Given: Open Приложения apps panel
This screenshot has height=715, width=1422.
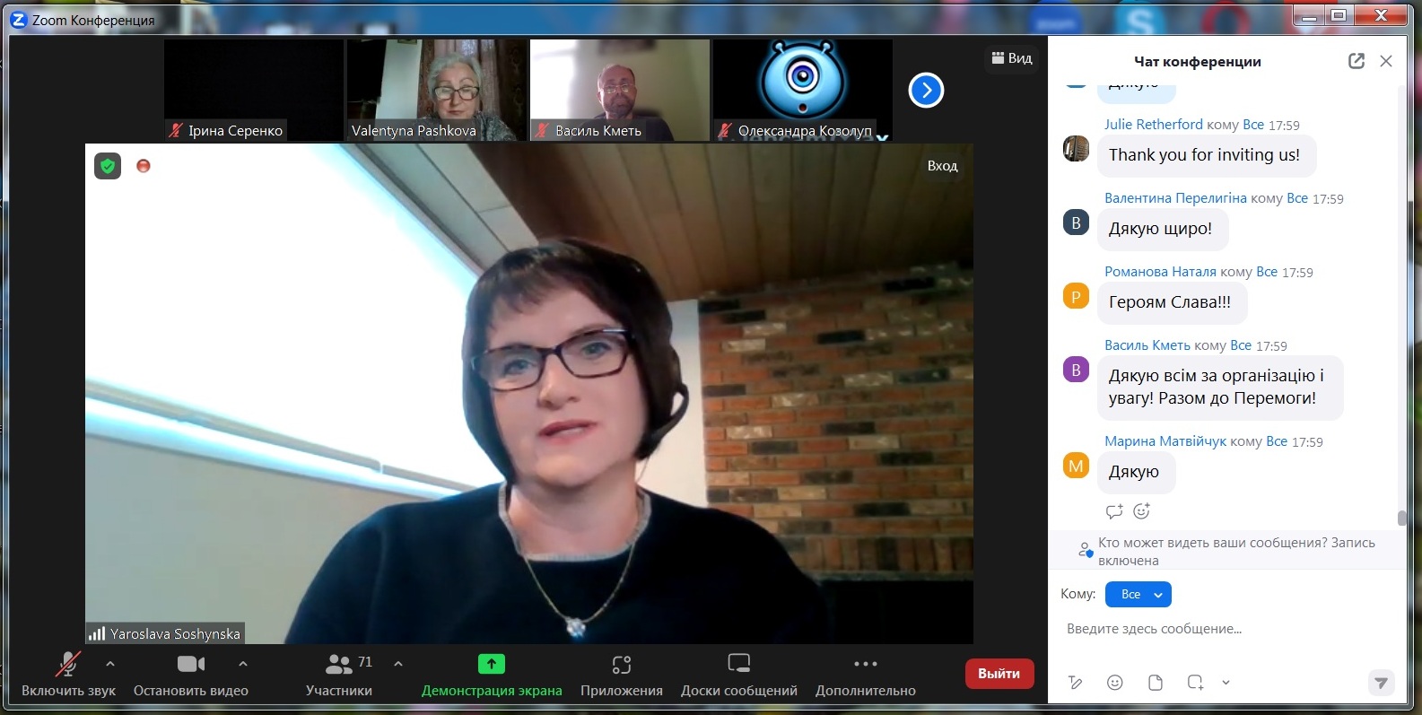Looking at the screenshot, I should pyautogui.click(x=621, y=675).
